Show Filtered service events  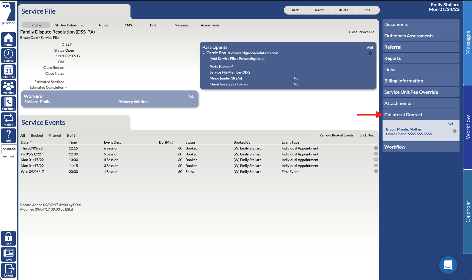click(x=55, y=136)
